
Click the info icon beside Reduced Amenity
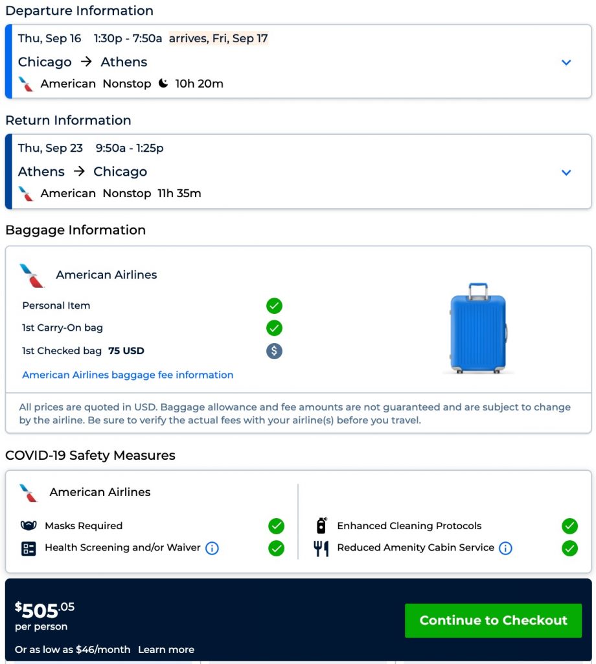tap(505, 548)
